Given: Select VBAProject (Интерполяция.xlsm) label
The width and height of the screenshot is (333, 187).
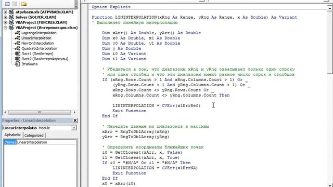Looking at the screenshot, I should coord(46,28).
